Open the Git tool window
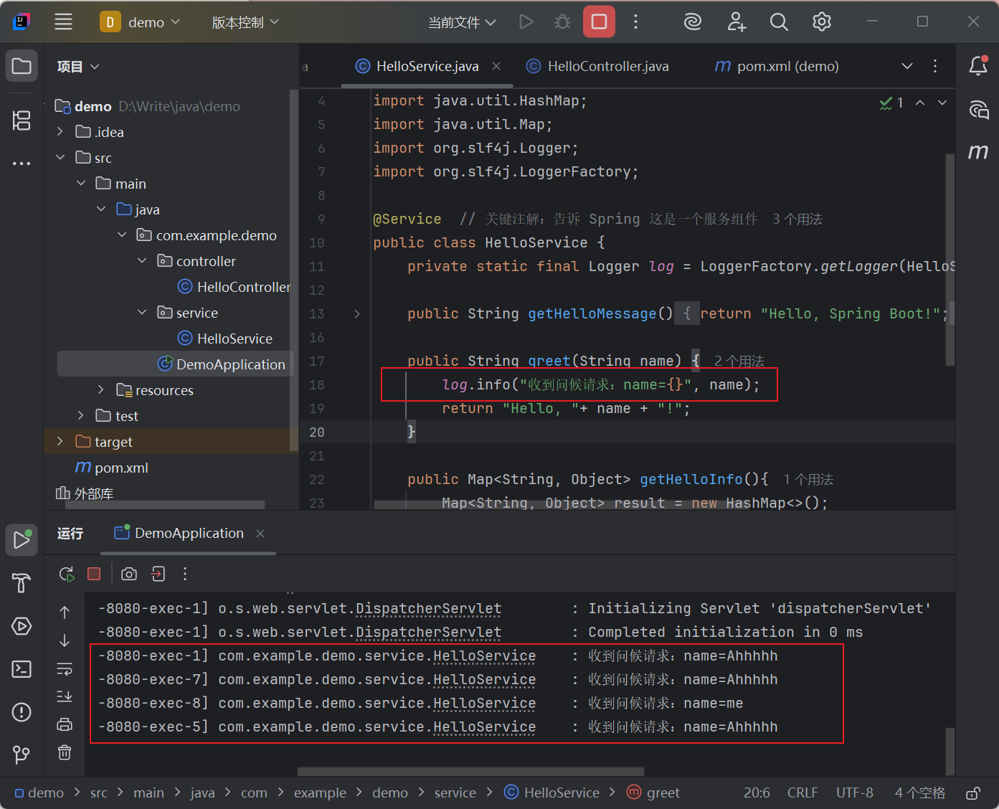The width and height of the screenshot is (999, 809). click(x=22, y=754)
